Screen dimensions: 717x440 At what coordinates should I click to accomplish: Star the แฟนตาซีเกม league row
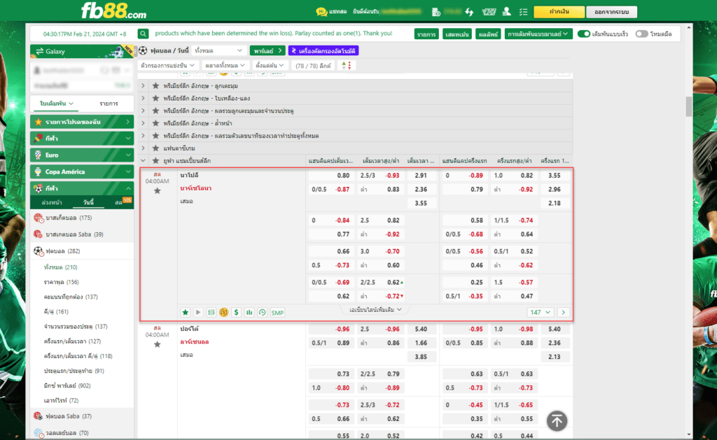pos(155,148)
